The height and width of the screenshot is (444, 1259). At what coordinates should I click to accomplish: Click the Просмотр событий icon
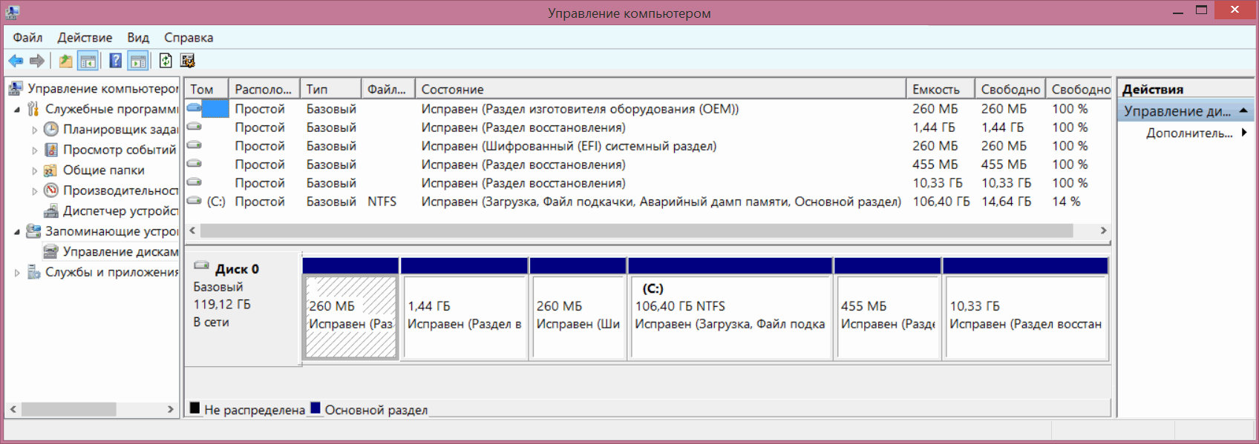51,150
